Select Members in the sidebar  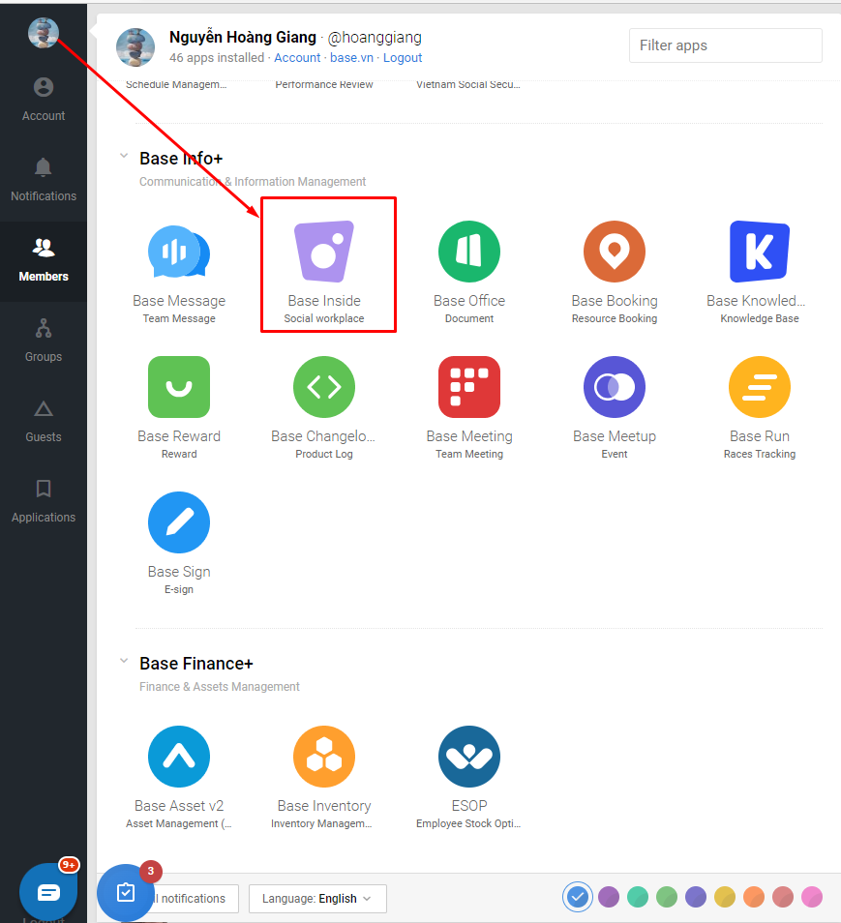44,261
